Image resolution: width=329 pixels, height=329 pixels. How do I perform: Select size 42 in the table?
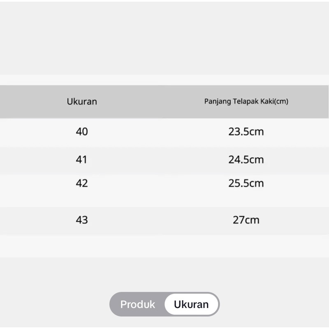click(82, 183)
